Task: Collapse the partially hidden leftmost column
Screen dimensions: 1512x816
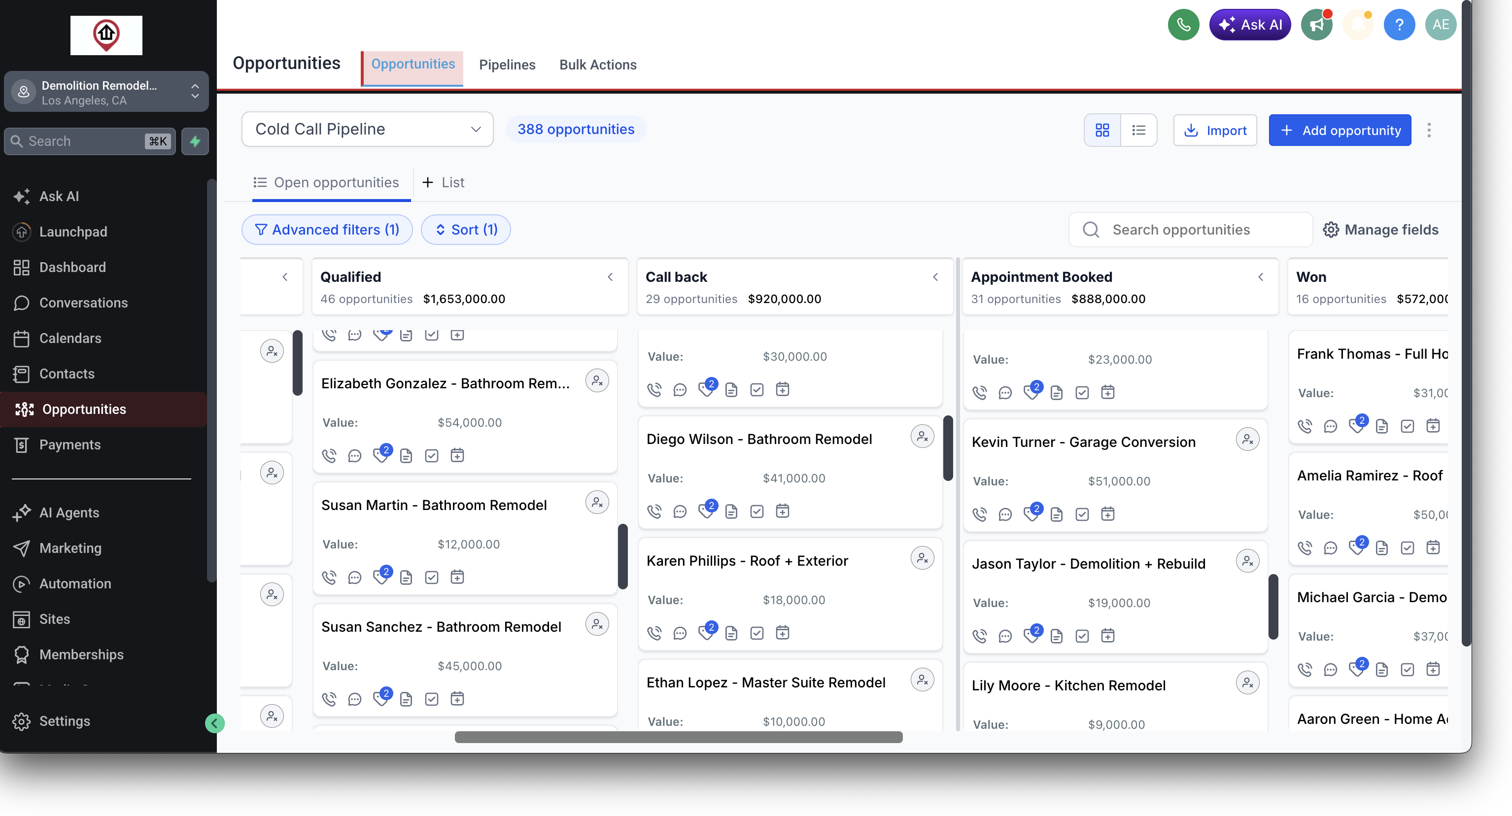Action: (285, 277)
